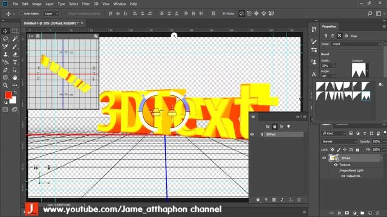Click the contour picker gear settings button
This screenshot has height=217, width=387.
[x=380, y=84]
